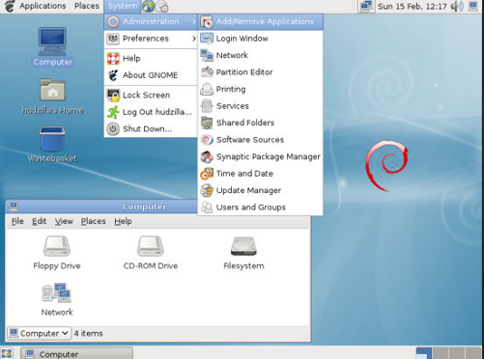Close the System menu in top panel
The image size is (484, 359).
coord(123,6)
